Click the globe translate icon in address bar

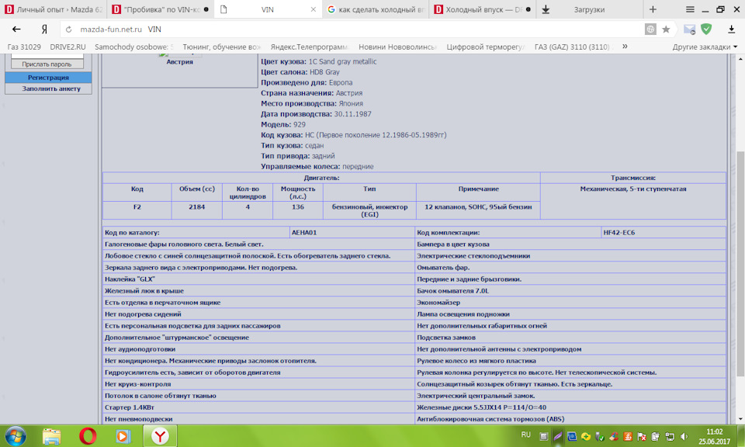650,29
